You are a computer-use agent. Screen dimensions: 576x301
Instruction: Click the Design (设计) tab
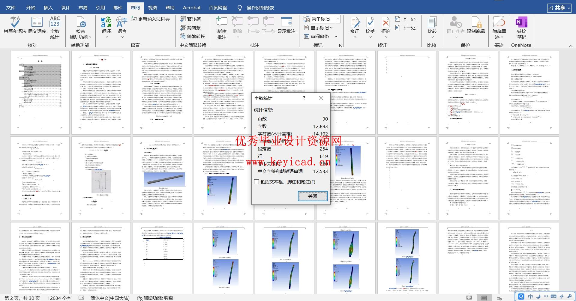[65, 8]
